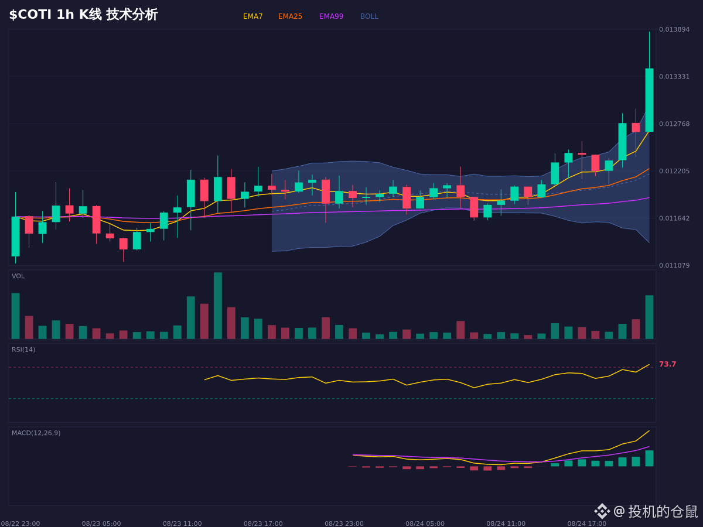Click the tallest volume bar
703x527 pixels.
218,306
